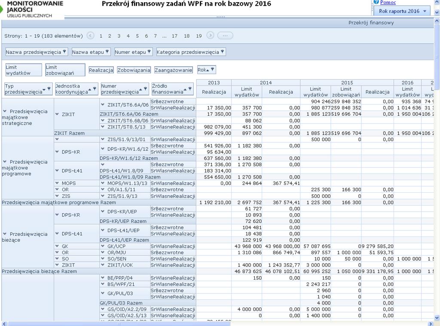The height and width of the screenshot is (326, 440).
Task: Jump to last page 19
Action: (x=199, y=36)
